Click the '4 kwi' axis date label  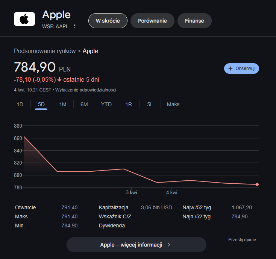tap(171, 192)
